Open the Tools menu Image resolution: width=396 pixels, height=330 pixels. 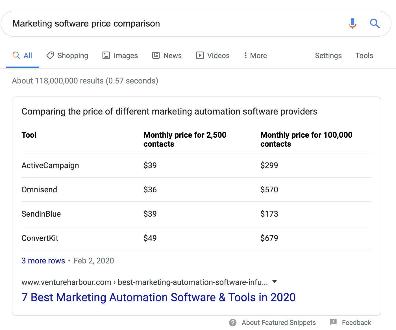point(364,56)
